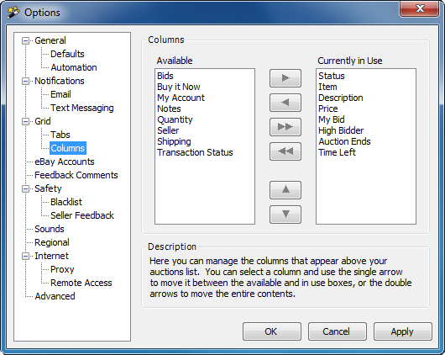Select Status in Currently in Use list
Viewport: 445px width, 355px height.
pos(332,76)
